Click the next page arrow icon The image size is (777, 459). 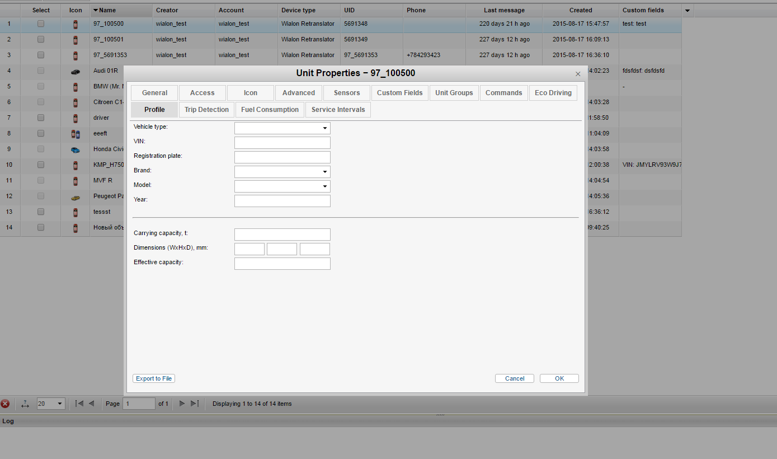point(182,404)
